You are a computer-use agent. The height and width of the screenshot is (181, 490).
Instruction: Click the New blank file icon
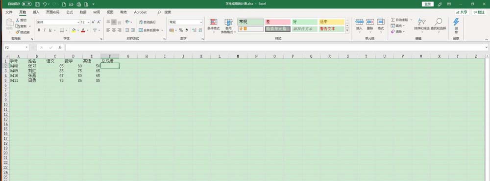coord(64,4)
